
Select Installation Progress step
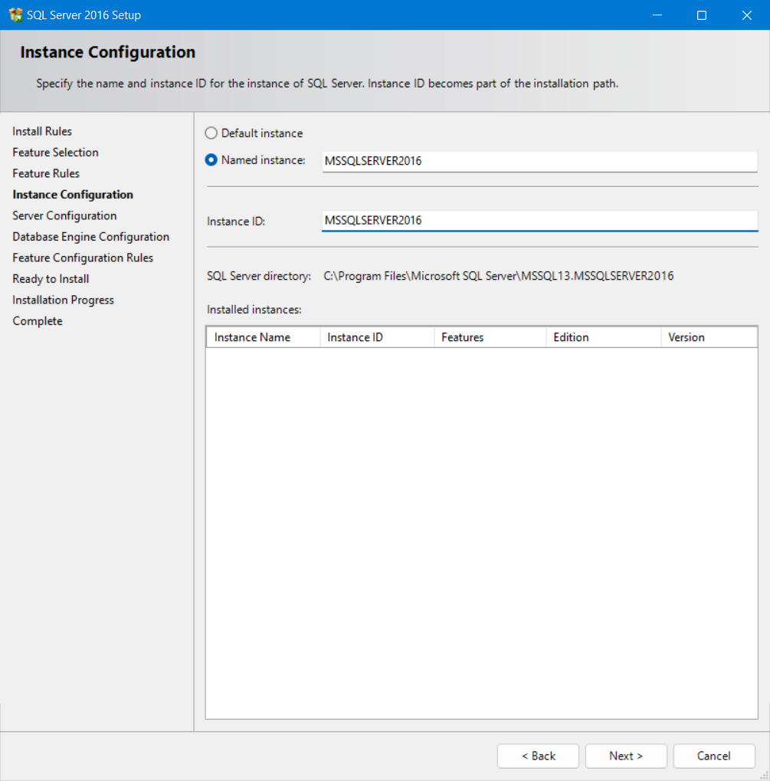coord(64,300)
